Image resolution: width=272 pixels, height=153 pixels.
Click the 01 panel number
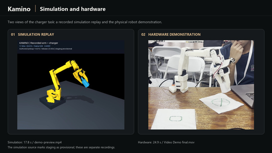13,34
